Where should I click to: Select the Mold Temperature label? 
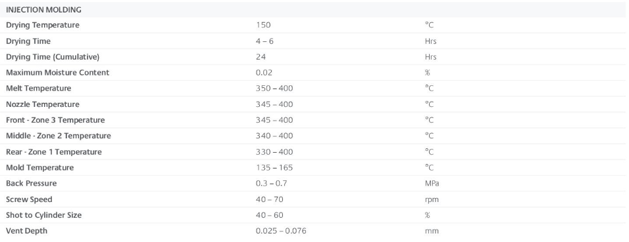[x=39, y=168]
